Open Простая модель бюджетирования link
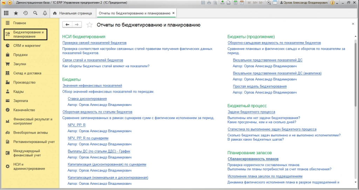This screenshot has width=359, height=190. [x=260, y=86]
